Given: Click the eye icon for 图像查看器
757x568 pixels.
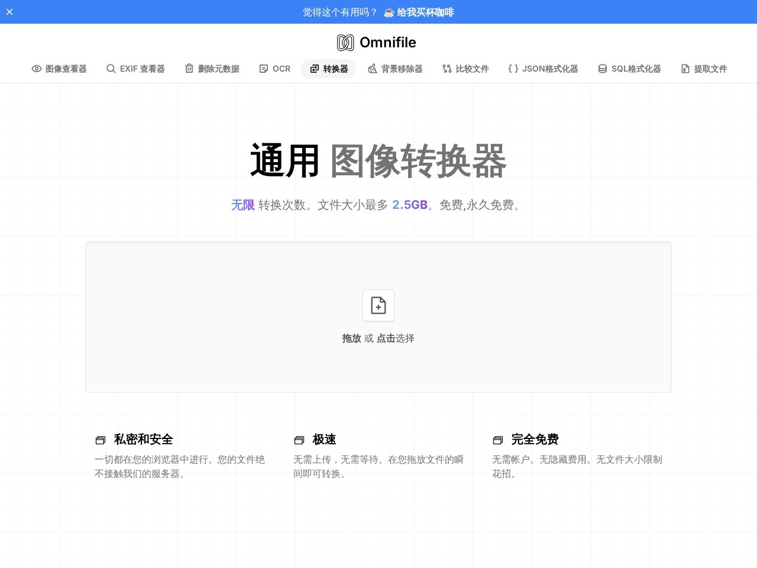Looking at the screenshot, I should pyautogui.click(x=37, y=69).
